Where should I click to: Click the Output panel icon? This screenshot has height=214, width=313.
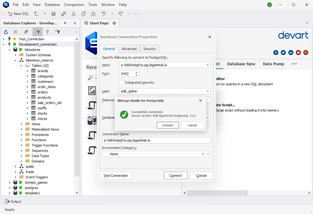point(8,202)
